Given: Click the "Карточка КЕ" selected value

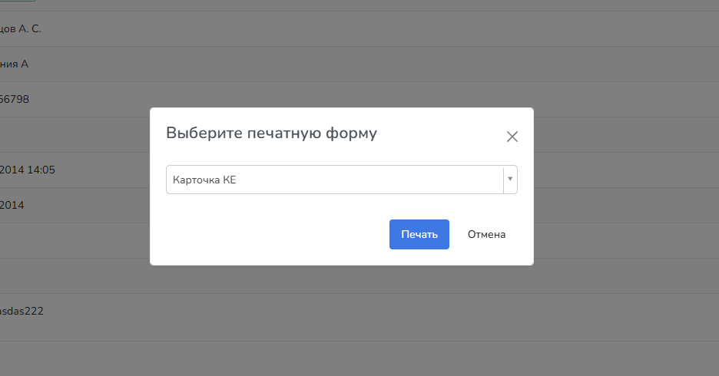Looking at the screenshot, I should click(204, 180).
